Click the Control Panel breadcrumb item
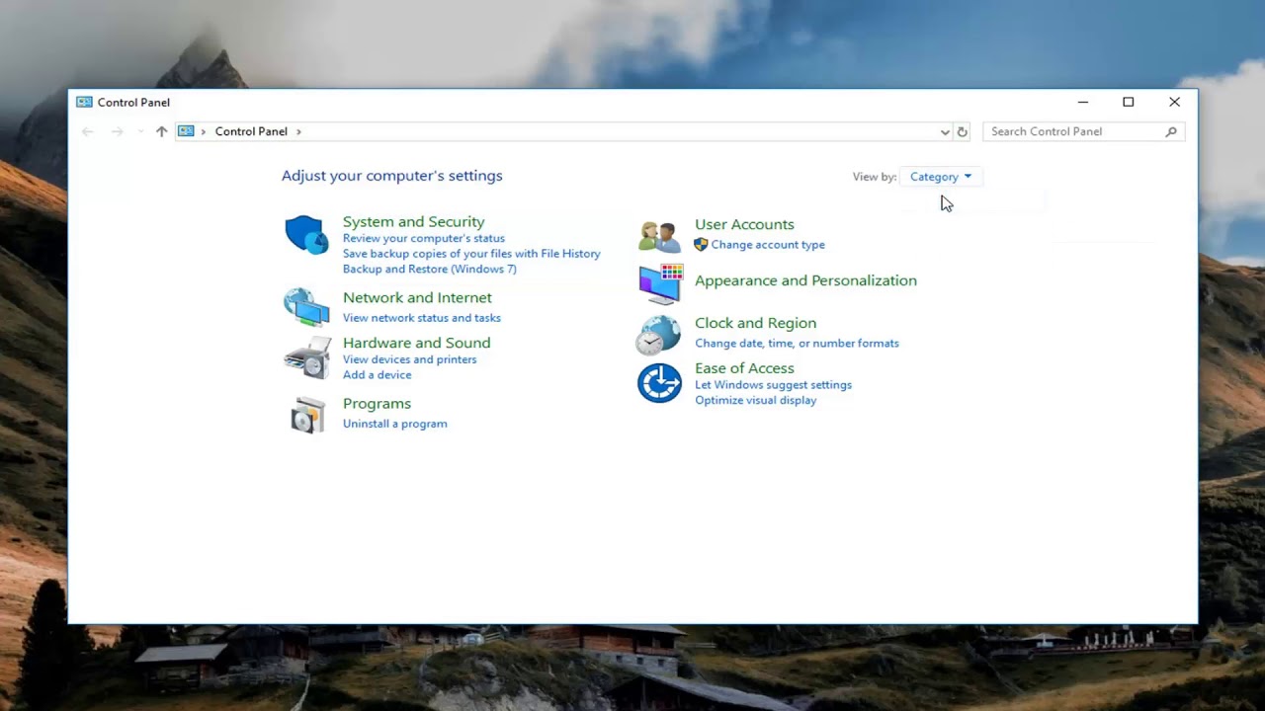The height and width of the screenshot is (711, 1265). (x=251, y=131)
